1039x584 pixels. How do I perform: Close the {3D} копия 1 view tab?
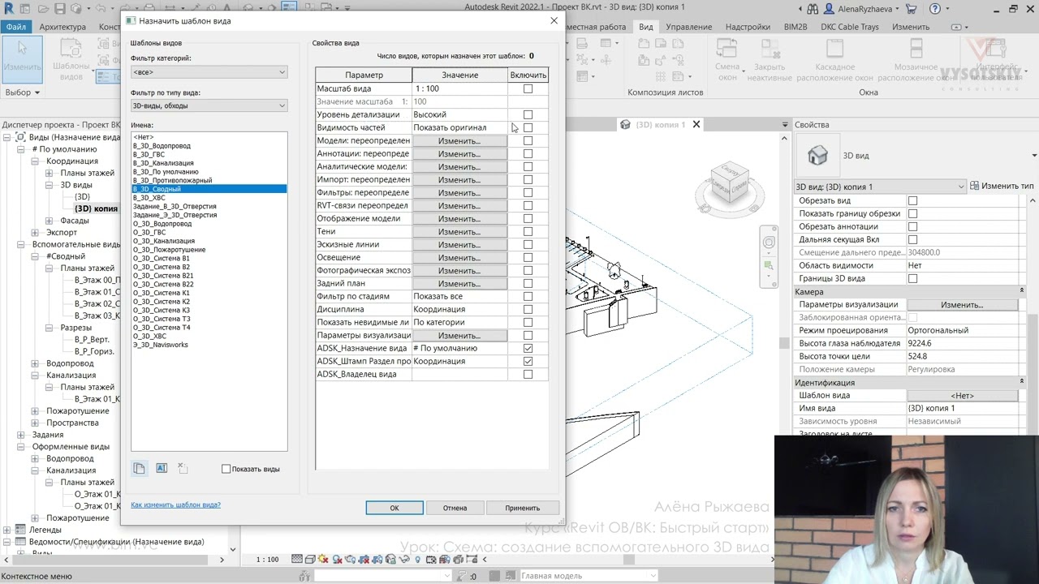pyautogui.click(x=696, y=124)
